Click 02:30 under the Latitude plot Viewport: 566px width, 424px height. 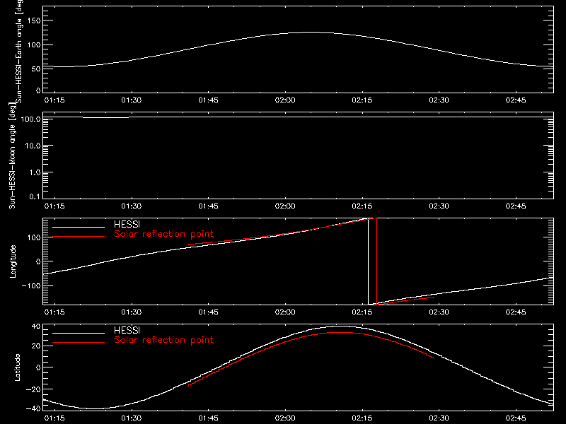coord(439,418)
